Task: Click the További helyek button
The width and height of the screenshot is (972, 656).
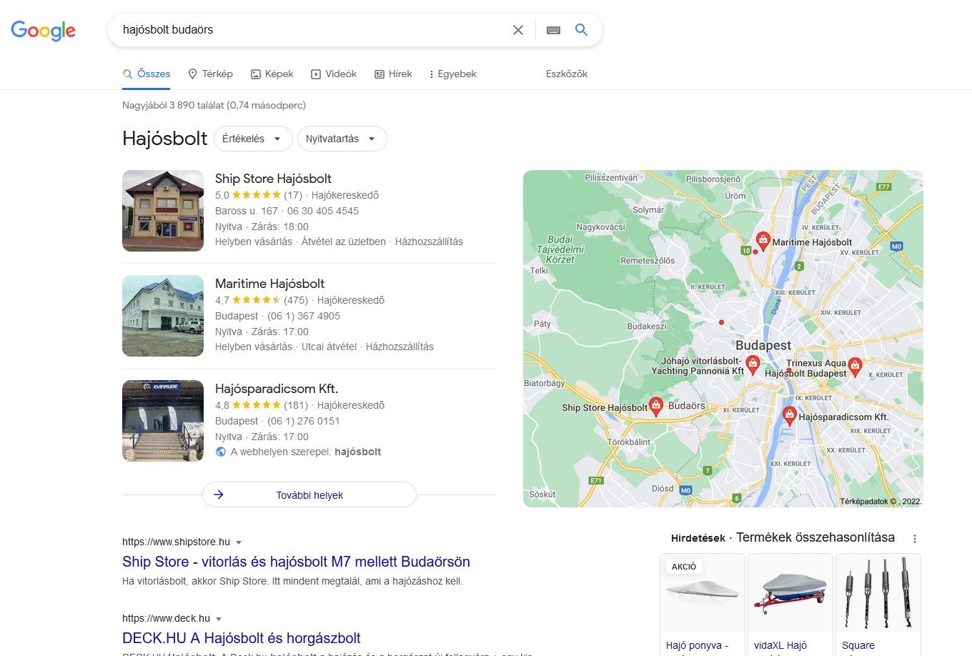Action: 309,495
